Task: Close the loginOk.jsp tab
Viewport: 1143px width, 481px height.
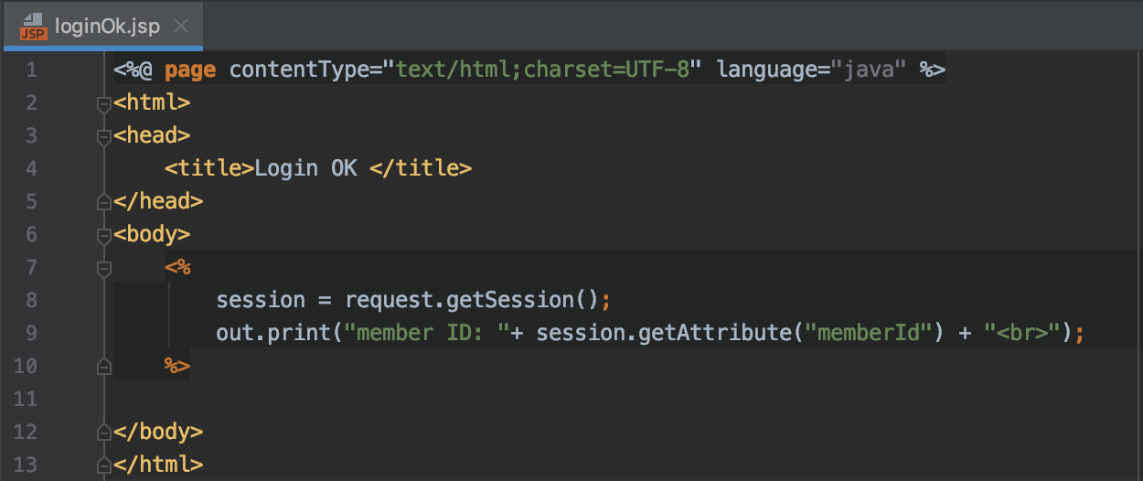Action: tap(181, 26)
